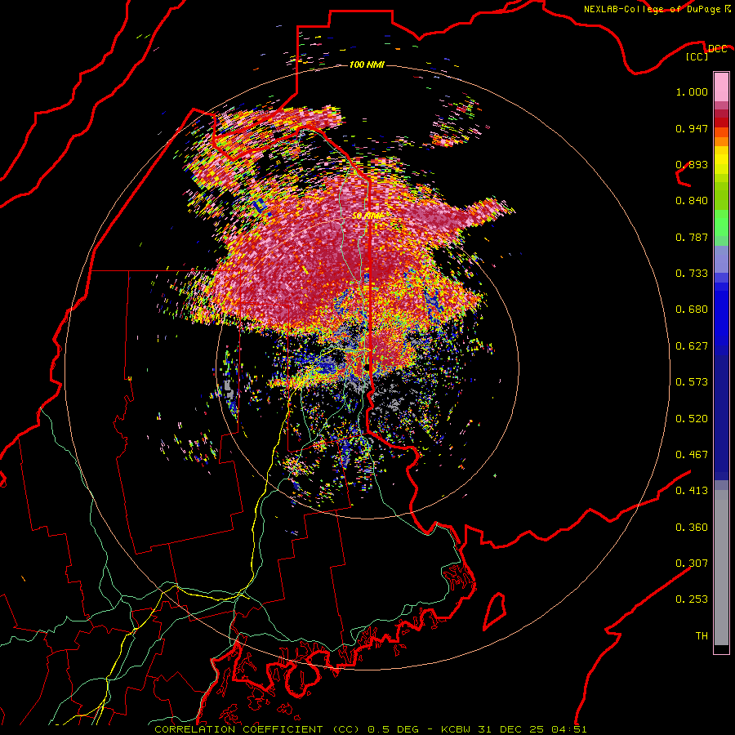Pick the lavender-blue color bar segment
Screen dimensions: 735x735
click(x=721, y=259)
